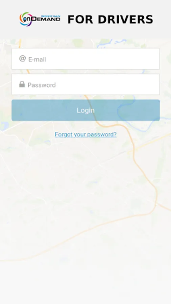Click the Password placeholder text
The height and width of the screenshot is (304, 171).
click(42, 85)
